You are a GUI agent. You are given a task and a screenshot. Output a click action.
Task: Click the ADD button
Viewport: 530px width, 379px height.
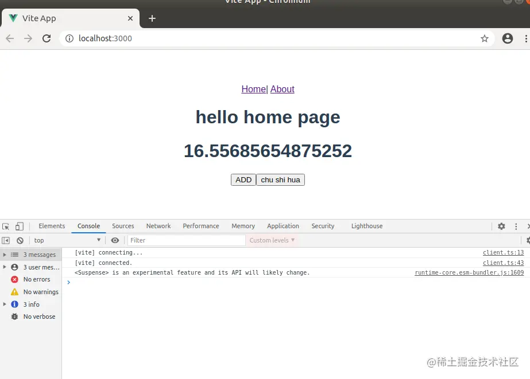[243, 180]
